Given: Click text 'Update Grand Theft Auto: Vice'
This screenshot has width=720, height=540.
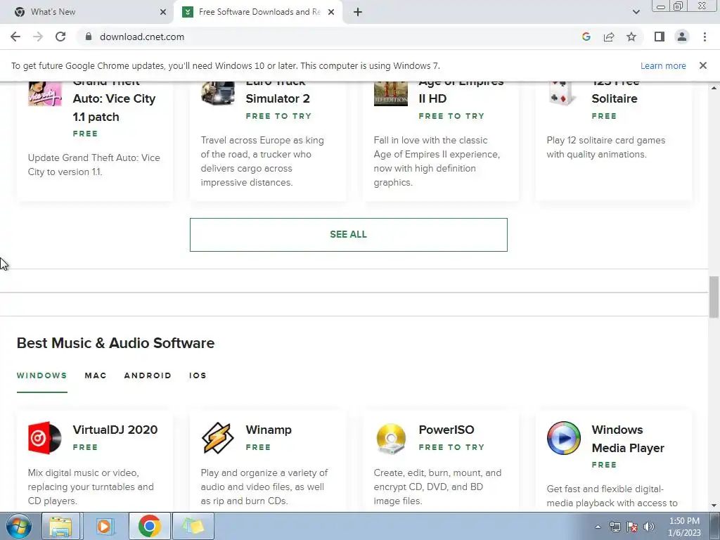Looking at the screenshot, I should coord(94,157).
